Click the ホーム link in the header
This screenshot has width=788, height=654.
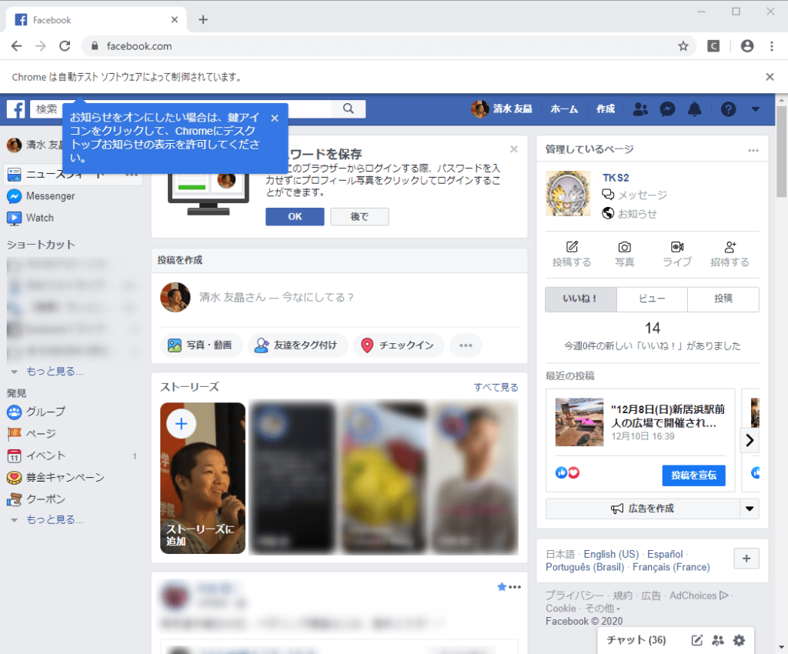(564, 109)
